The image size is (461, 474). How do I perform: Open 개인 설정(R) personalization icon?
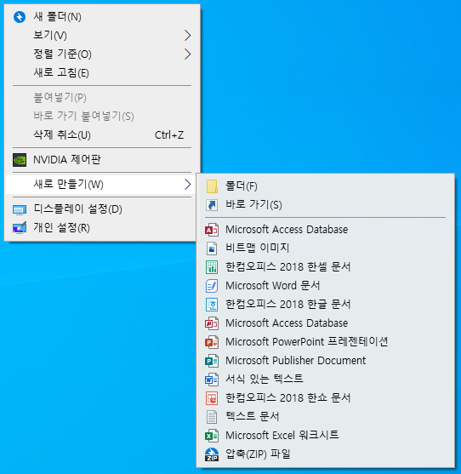[20, 228]
